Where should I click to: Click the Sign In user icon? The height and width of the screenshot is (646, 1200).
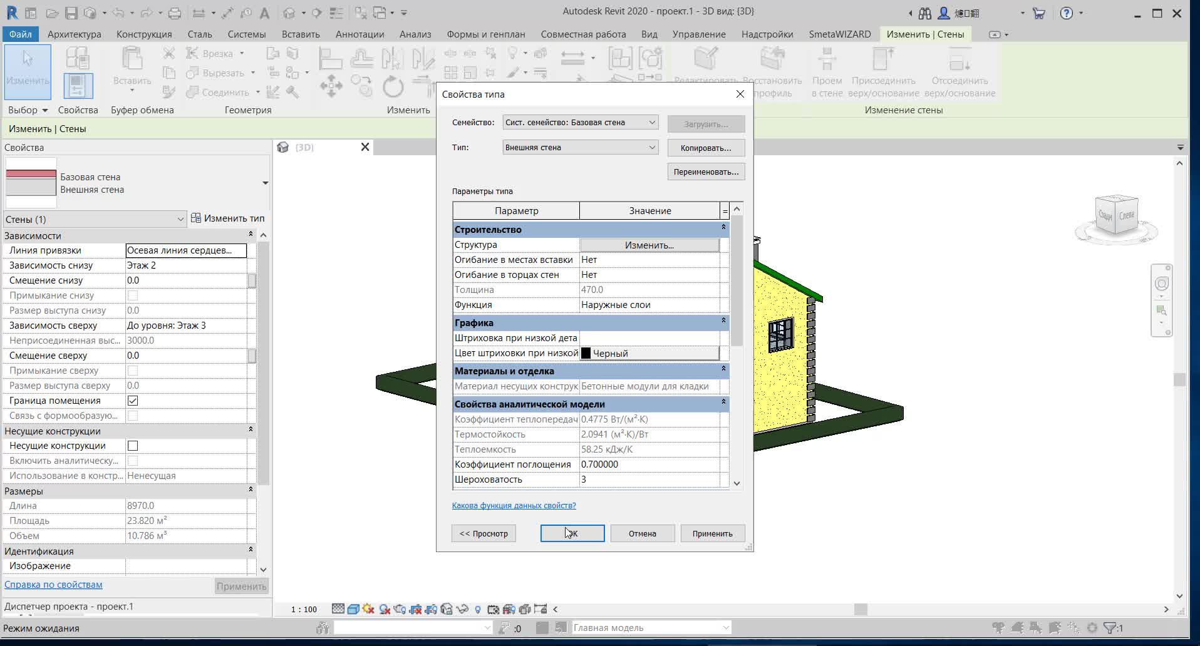[x=943, y=13]
